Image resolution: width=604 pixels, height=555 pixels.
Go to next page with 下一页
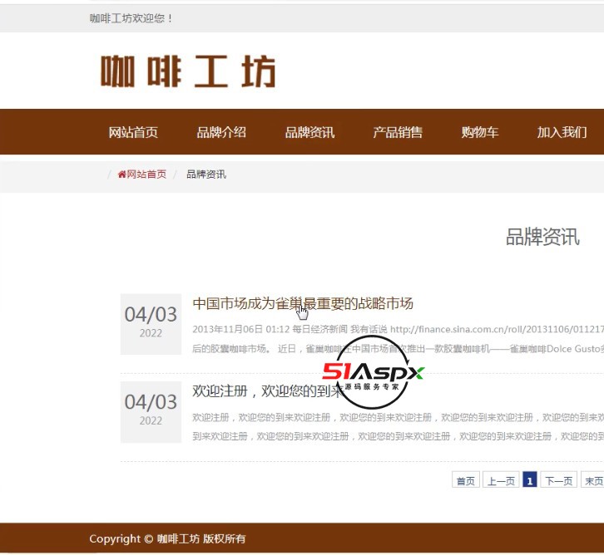click(557, 480)
